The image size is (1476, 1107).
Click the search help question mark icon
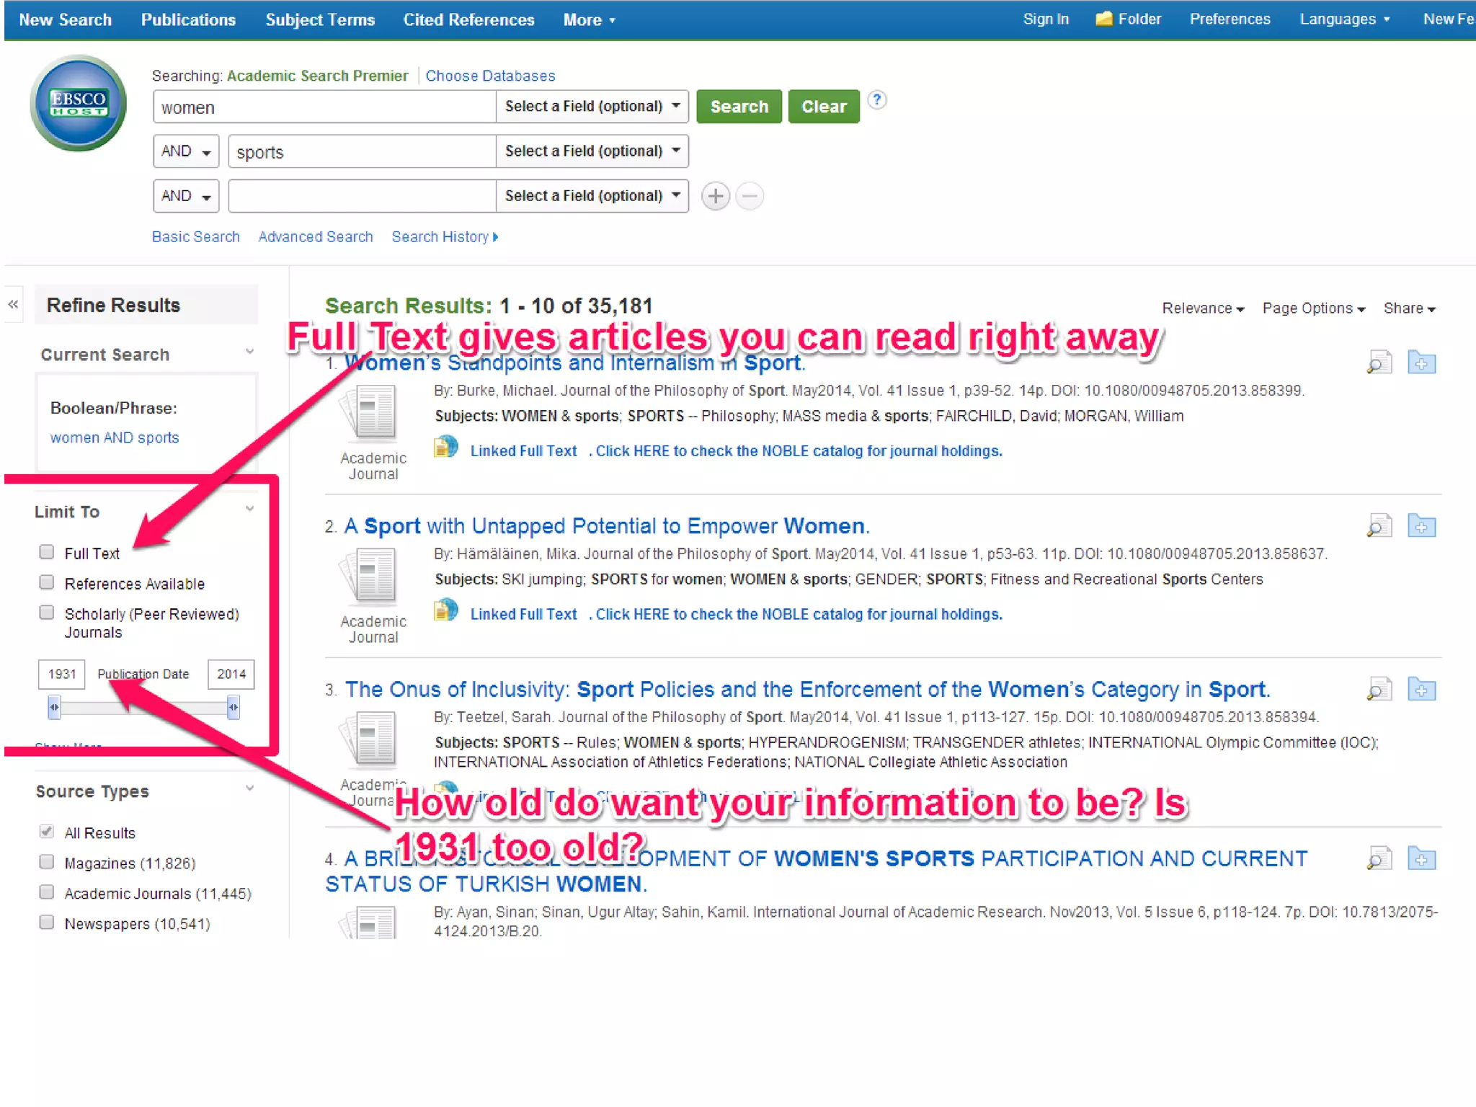pyautogui.click(x=876, y=100)
